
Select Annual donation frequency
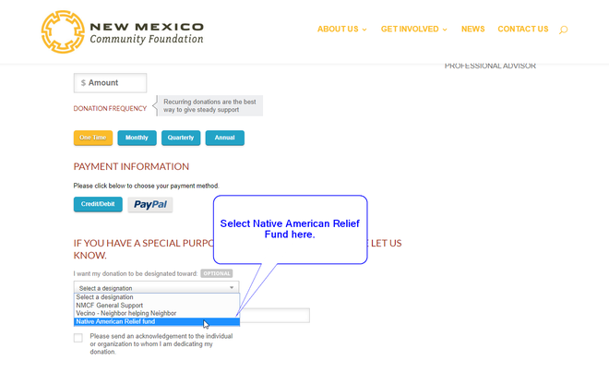(224, 138)
